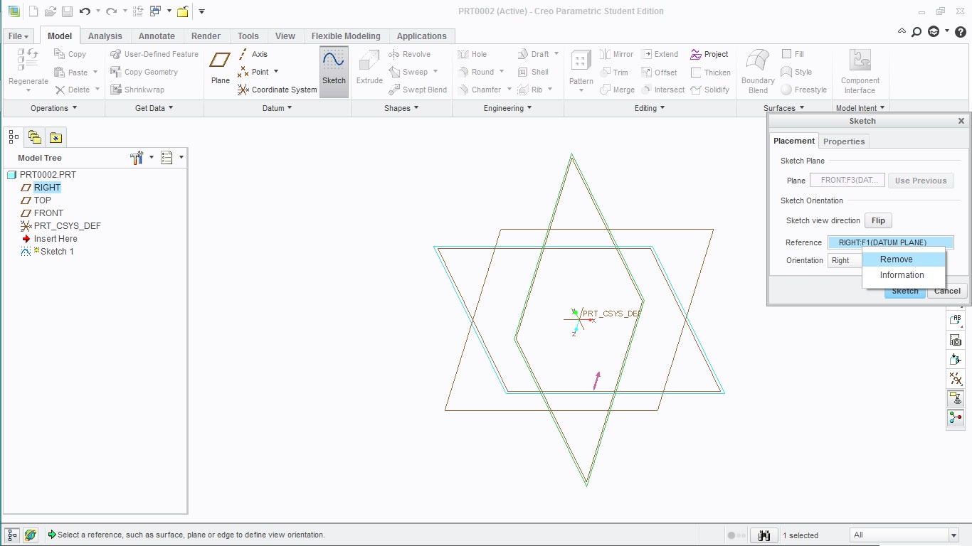The image size is (972, 546).
Task: Click the Model Tree settings hammer icon
Action: coord(137,158)
